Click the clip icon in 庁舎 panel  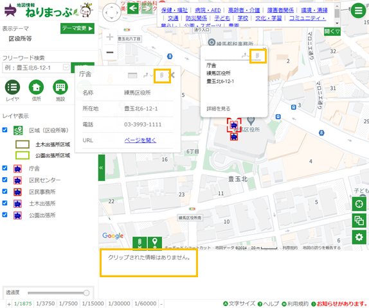click(x=162, y=76)
